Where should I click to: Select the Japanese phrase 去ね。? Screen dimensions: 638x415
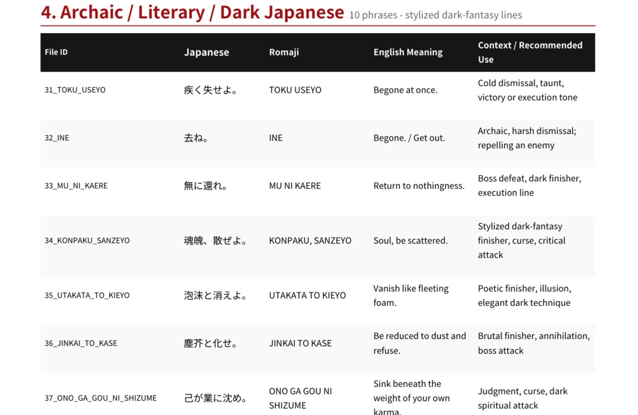196,138
